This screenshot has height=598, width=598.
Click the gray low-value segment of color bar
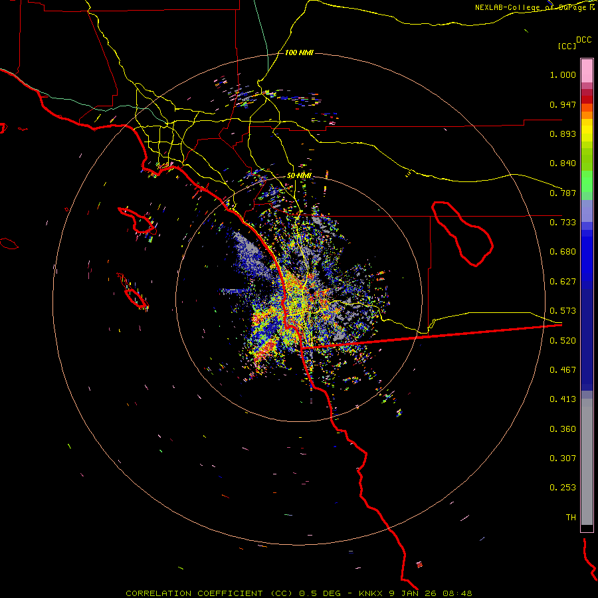pos(587,462)
